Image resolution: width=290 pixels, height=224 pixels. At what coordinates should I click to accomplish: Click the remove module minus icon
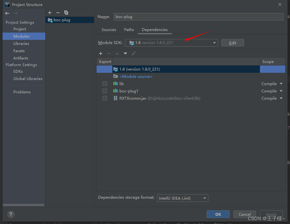(x=58, y=13)
